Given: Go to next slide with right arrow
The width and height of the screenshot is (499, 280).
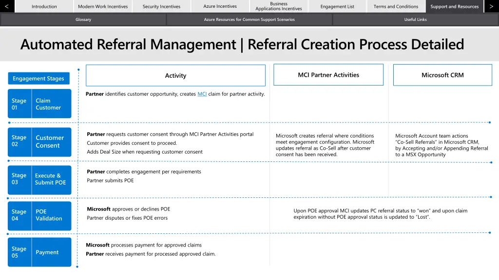Looking at the screenshot, I should tap(491, 6).
